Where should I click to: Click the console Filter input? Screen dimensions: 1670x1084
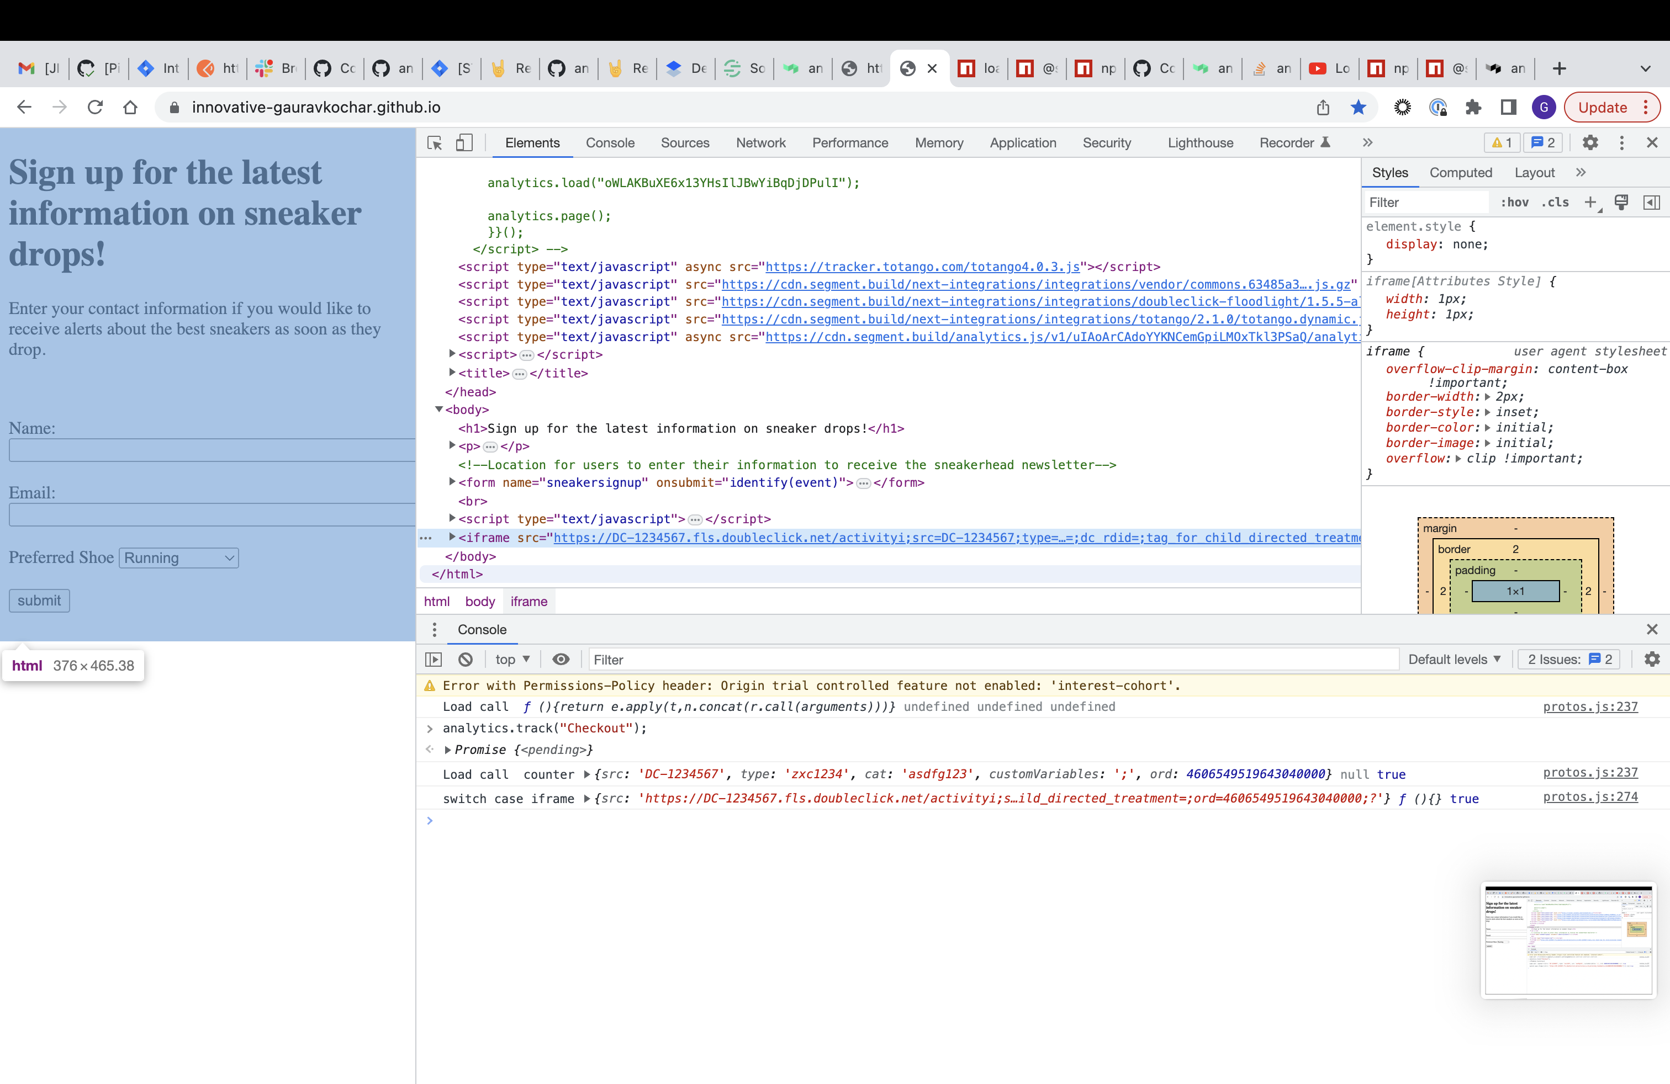(993, 660)
